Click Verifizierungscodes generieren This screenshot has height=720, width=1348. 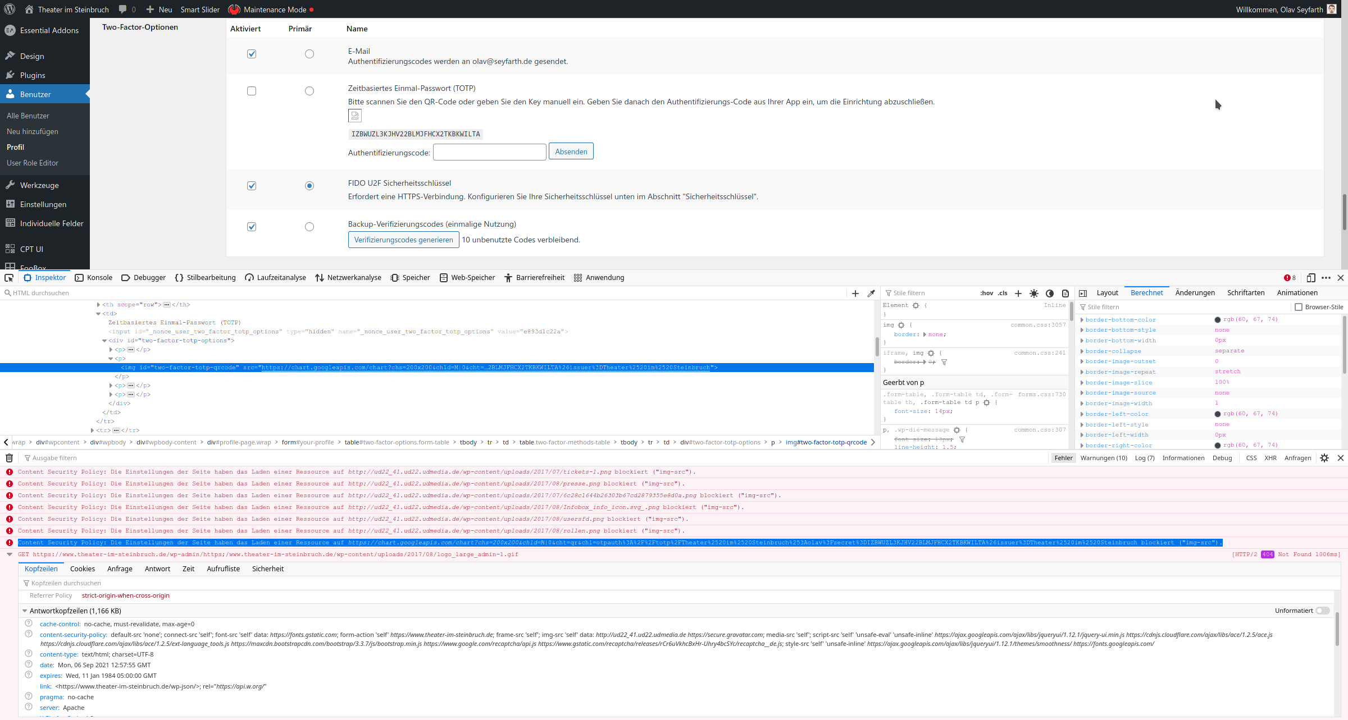403,240
